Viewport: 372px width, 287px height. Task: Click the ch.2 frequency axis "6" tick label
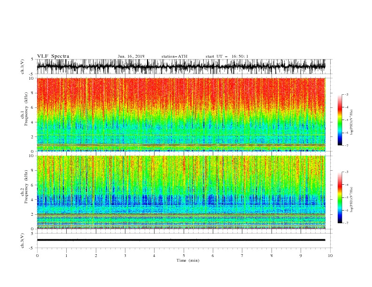32,185
